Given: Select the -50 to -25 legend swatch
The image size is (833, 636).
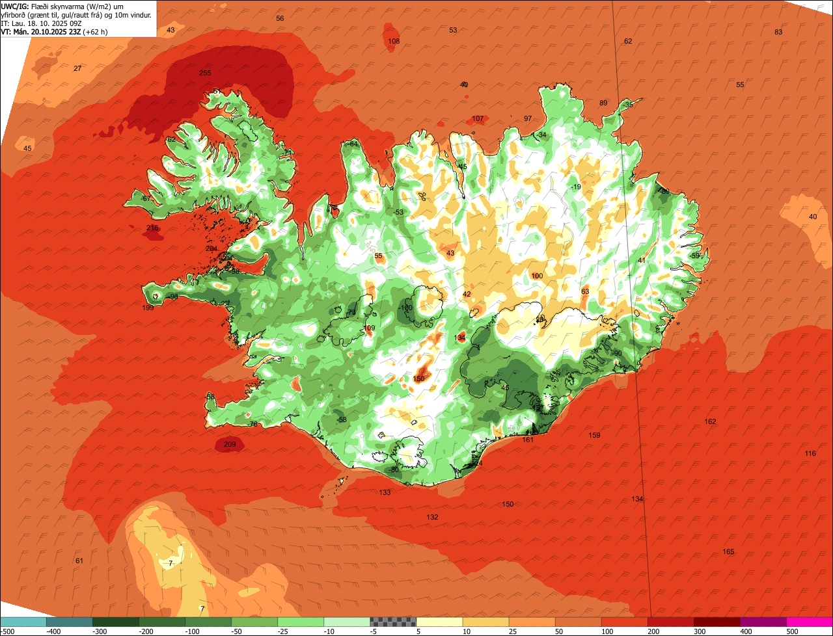Looking at the screenshot, I should click(254, 622).
